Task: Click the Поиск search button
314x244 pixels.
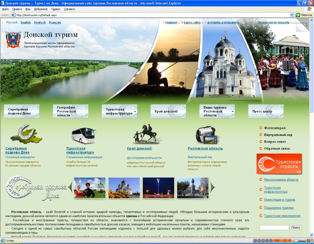Action: pyautogui.click(x=296, y=227)
